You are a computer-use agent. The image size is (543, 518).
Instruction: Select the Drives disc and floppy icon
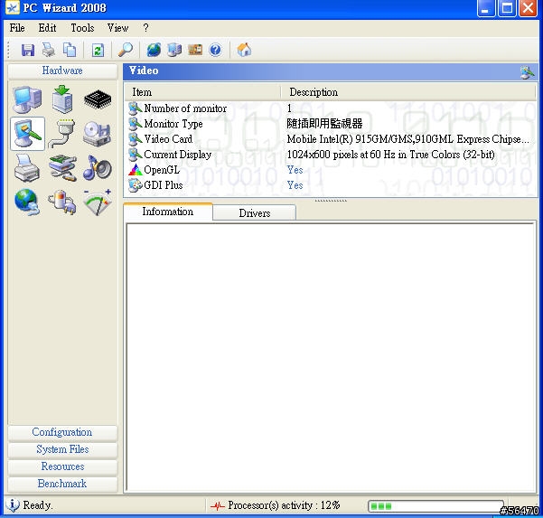(x=98, y=134)
